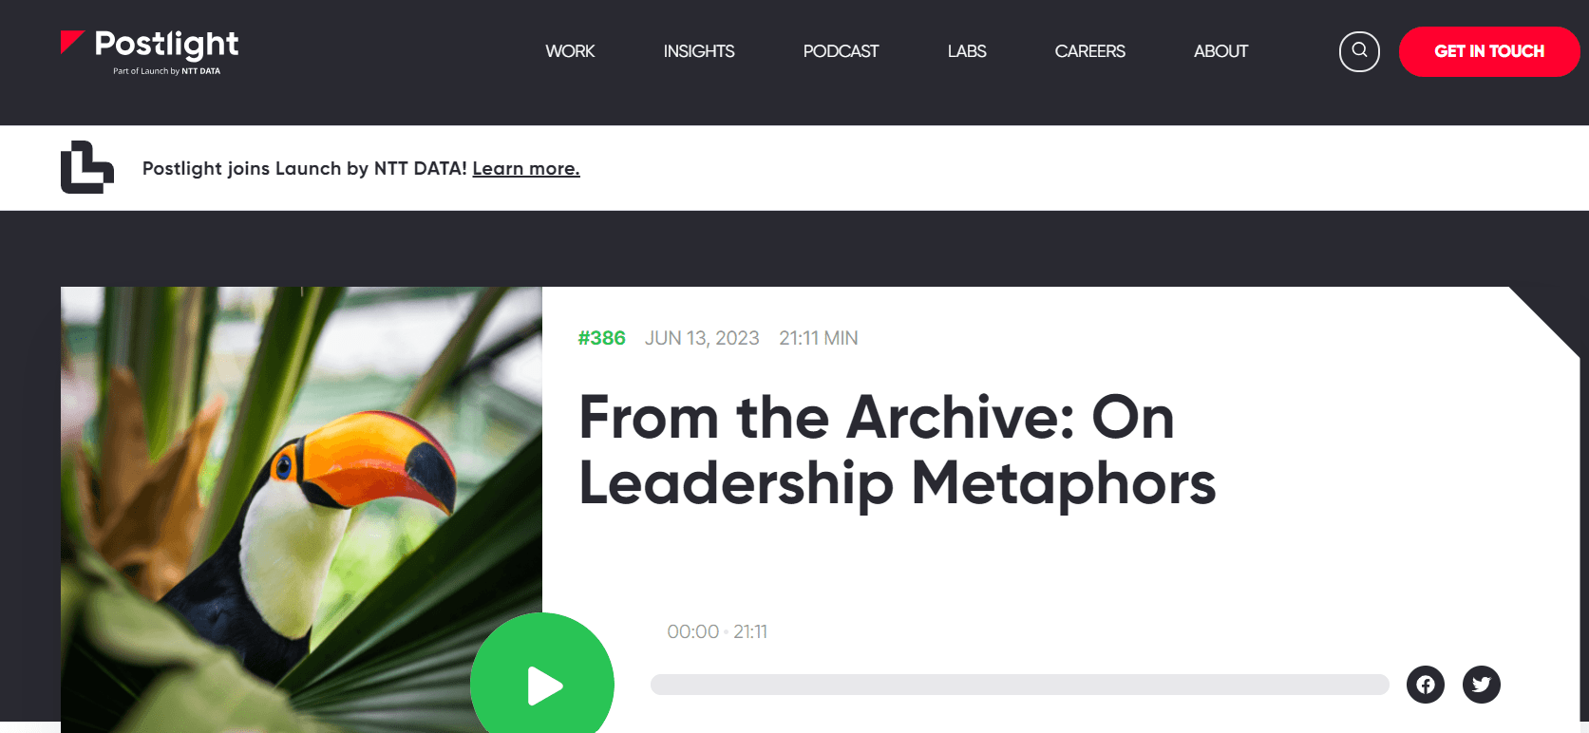The height and width of the screenshot is (733, 1589).
Task: Open the Labs navigation link
Action: point(967,51)
